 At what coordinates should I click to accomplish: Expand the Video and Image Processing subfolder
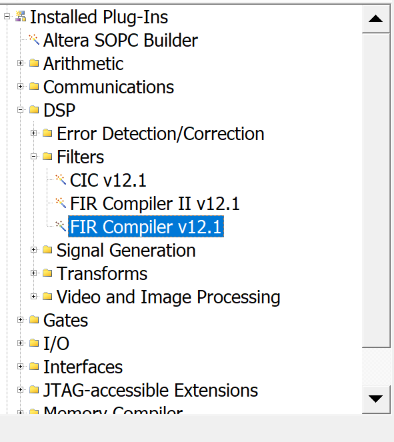(x=33, y=296)
